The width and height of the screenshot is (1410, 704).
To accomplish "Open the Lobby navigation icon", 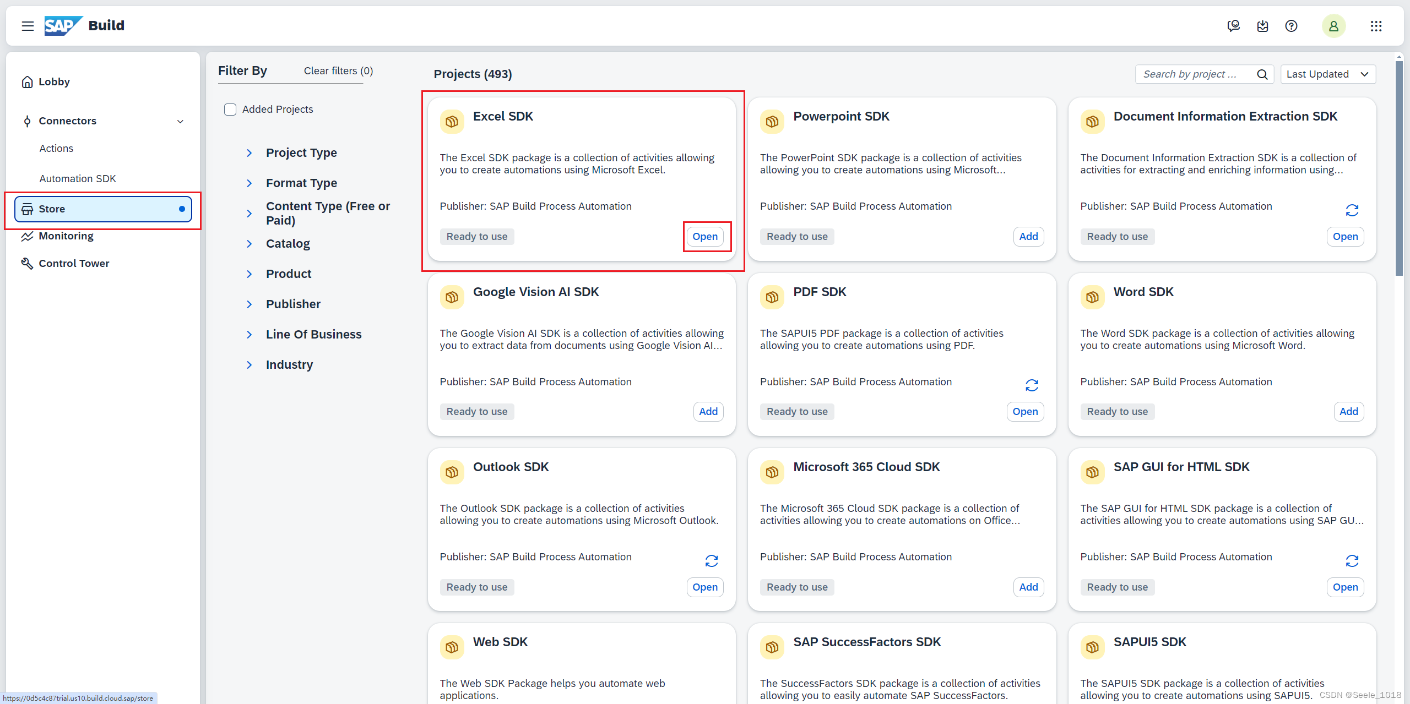I will (27, 82).
